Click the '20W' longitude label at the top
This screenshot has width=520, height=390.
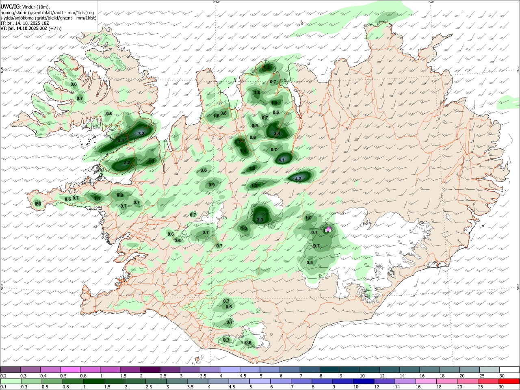coord(216,2)
